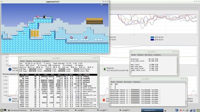Click the 'en' keyboard layout indicator
200x112 pixels.
pos(184,110)
